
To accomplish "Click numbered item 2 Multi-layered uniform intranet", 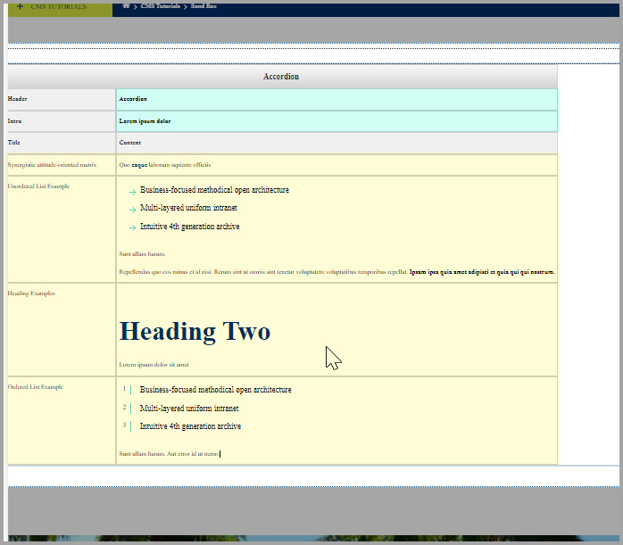I will [189, 408].
